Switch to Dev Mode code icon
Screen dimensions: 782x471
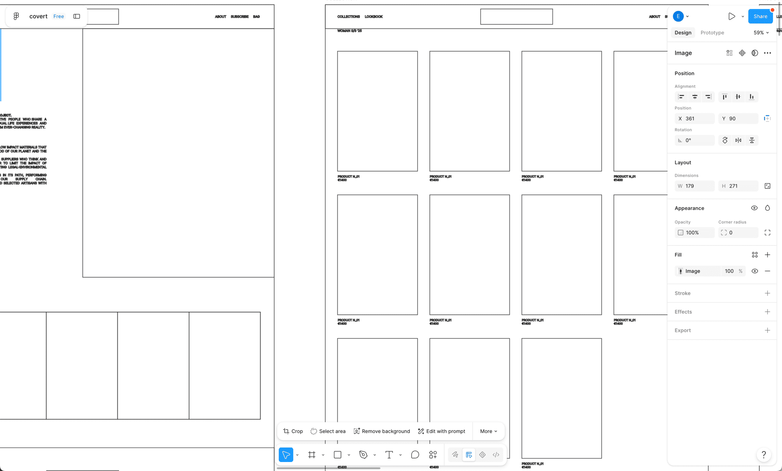[496, 455]
